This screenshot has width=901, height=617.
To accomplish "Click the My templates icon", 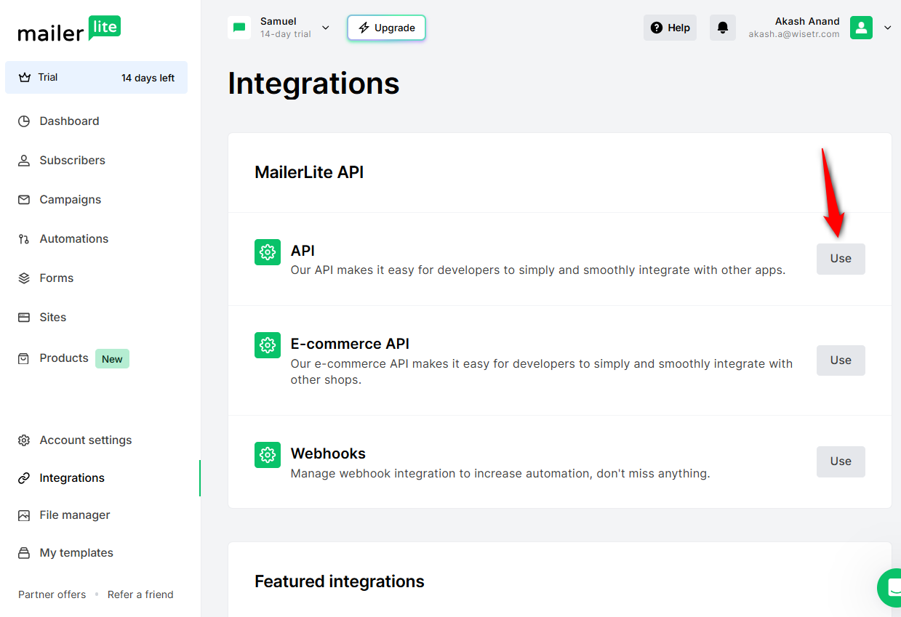I will tap(24, 553).
